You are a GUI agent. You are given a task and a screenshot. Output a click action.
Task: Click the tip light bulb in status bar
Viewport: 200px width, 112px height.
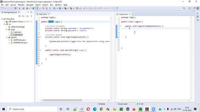(x=198, y=104)
